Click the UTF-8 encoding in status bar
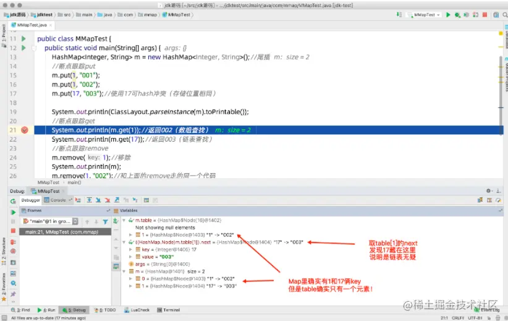 [475, 318]
